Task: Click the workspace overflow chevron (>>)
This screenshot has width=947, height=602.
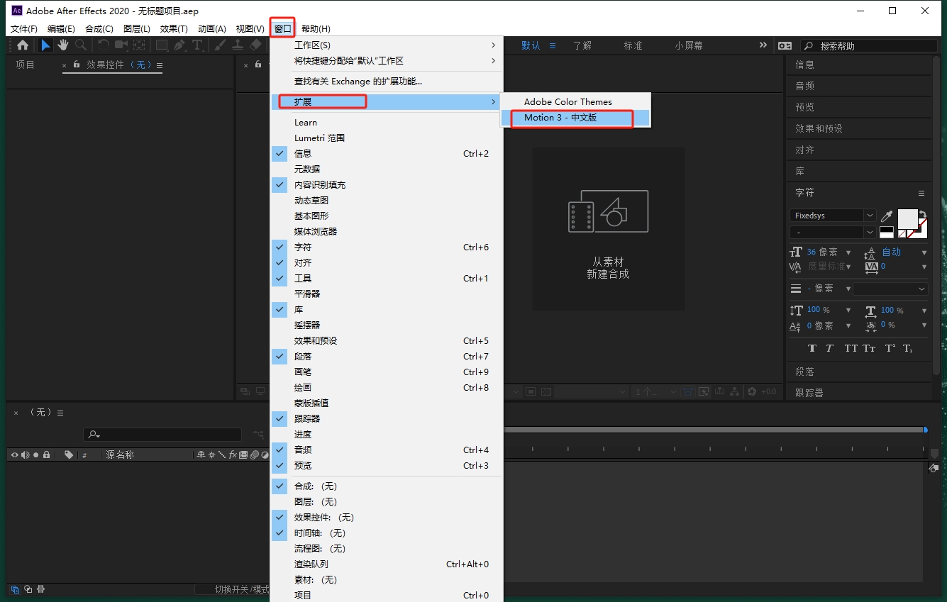Action: [x=763, y=45]
